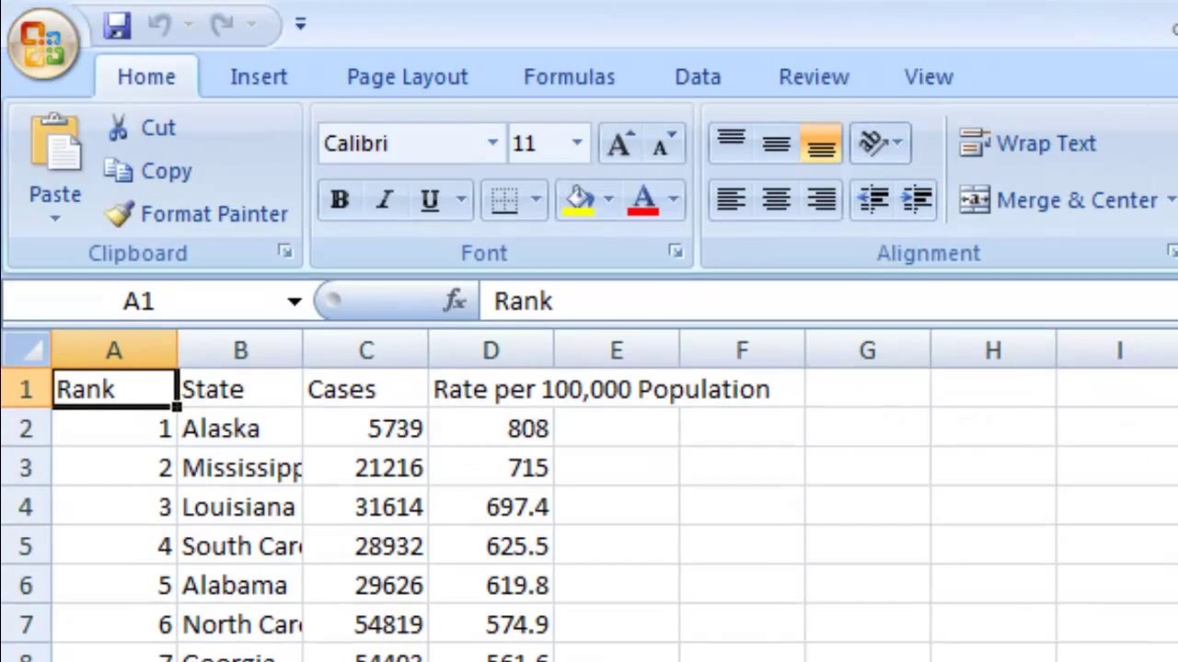1178x662 pixels.
Task: Select the State header cell
Action: pyautogui.click(x=239, y=389)
